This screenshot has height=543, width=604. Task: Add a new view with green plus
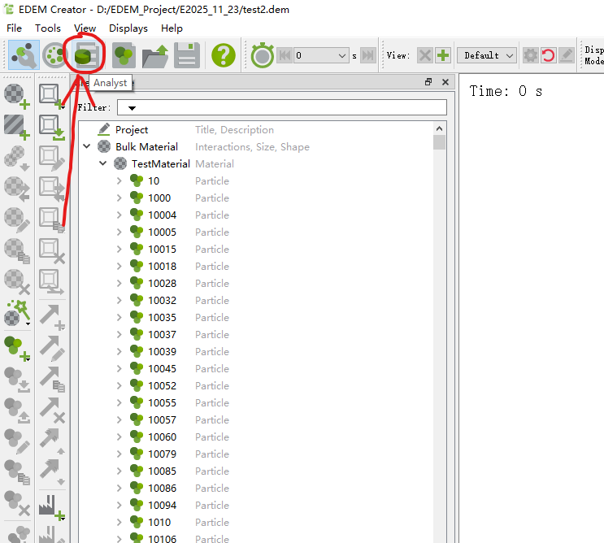(443, 55)
